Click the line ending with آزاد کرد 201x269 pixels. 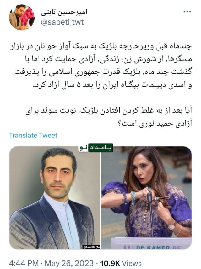112,85
